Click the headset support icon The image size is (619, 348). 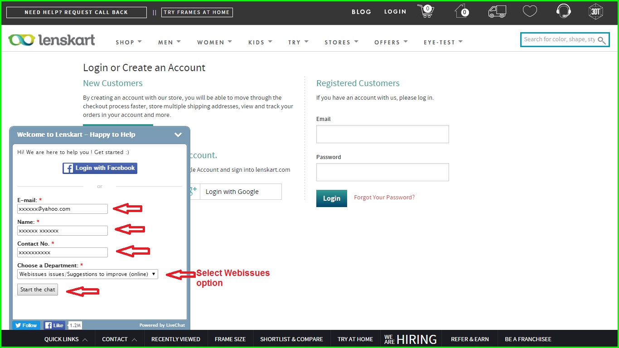click(x=563, y=11)
